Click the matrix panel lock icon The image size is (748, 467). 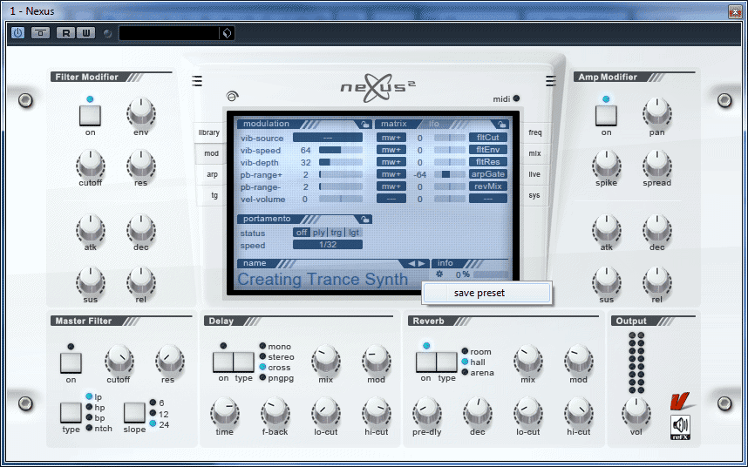point(501,125)
